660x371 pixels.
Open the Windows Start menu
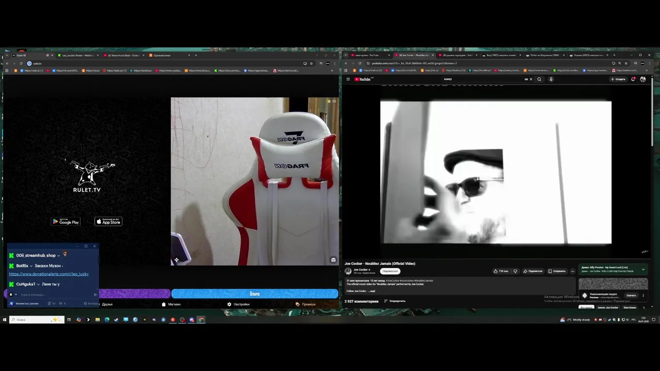4,319
